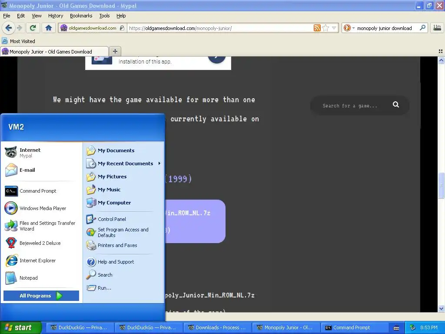The height and width of the screenshot is (334, 445).
Task: Open Files and Settings Transfer Wizard
Action: pyautogui.click(x=41, y=226)
